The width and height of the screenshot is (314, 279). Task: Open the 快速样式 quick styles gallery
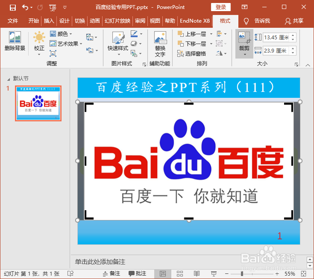coord(118,44)
